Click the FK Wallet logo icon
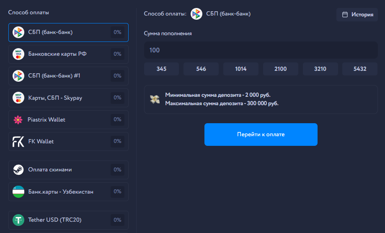This screenshot has width=385, height=233. tap(18, 141)
